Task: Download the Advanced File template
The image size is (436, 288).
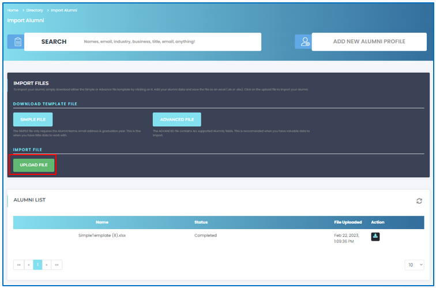Action: [177, 119]
